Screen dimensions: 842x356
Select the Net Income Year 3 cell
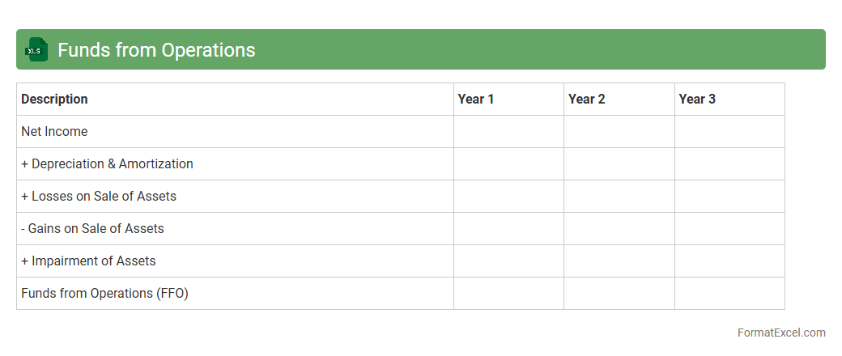[x=729, y=131]
